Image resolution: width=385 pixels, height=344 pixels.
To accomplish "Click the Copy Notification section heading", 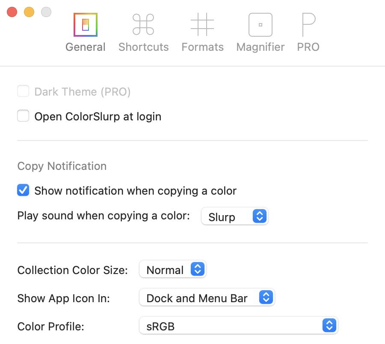I will [62, 166].
